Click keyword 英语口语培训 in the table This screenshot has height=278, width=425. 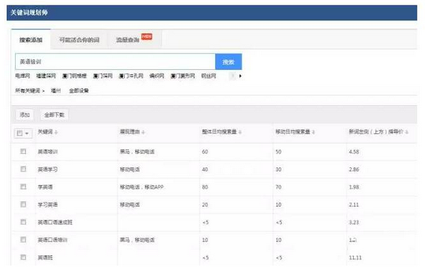(52, 240)
